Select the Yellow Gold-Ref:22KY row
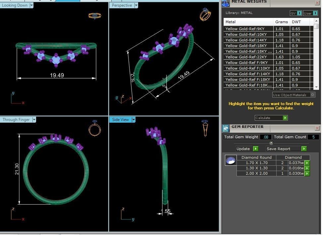The width and height of the screenshot is (323, 235). pyautogui.click(x=268, y=57)
